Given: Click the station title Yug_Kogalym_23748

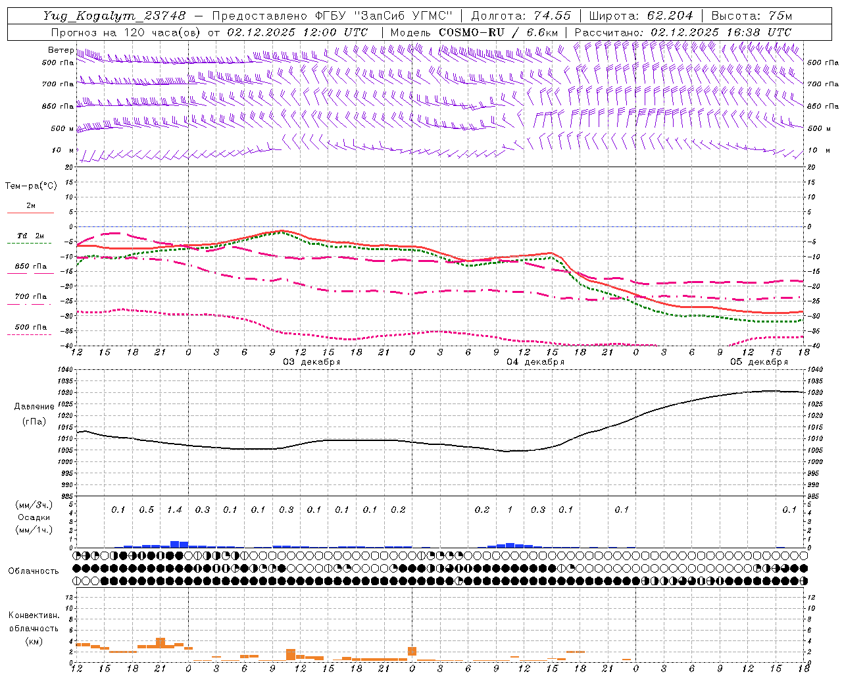Looking at the screenshot, I should coord(114,16).
